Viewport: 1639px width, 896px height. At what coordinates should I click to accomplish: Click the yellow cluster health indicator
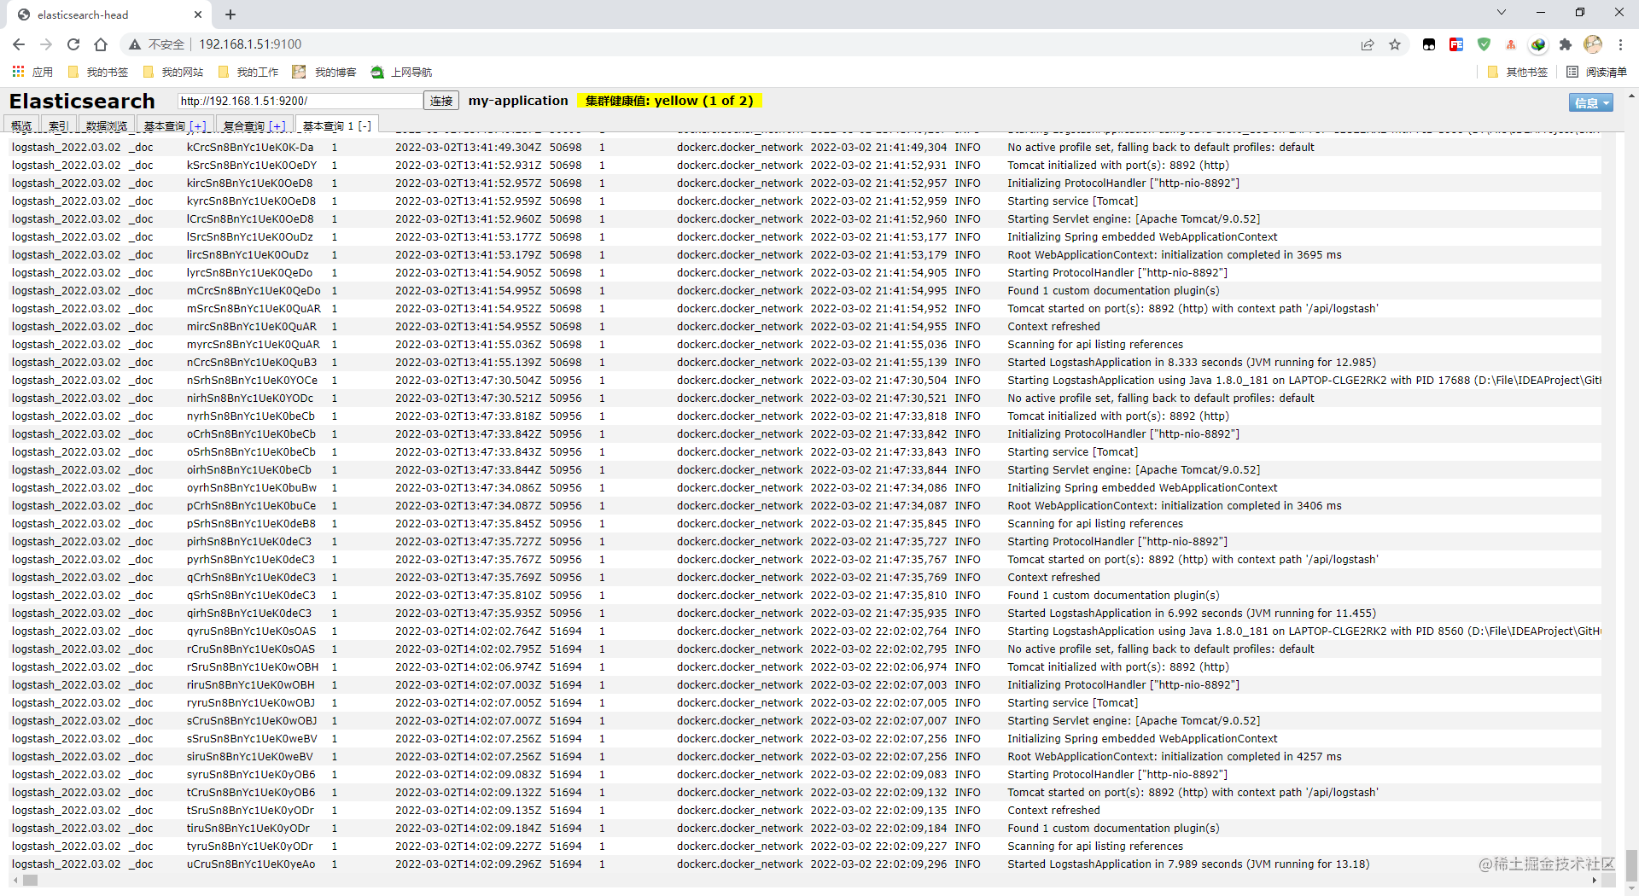tap(669, 101)
